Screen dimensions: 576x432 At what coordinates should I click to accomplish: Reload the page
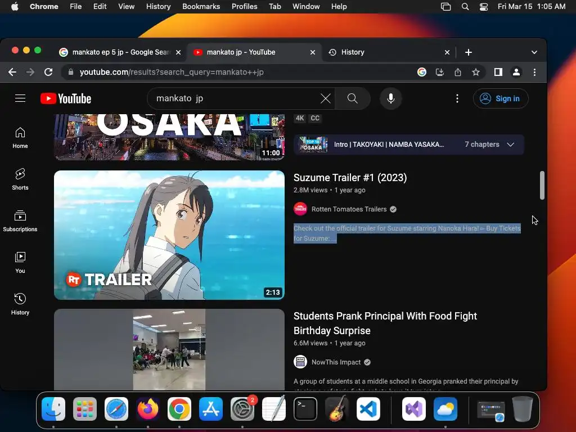point(48,72)
